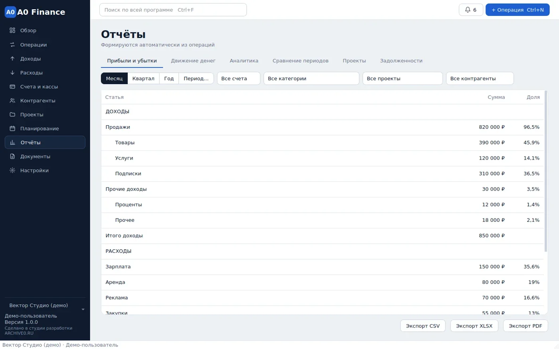The image size is (559, 349).
Task: Open the Проекты report tab
Action: (354, 61)
